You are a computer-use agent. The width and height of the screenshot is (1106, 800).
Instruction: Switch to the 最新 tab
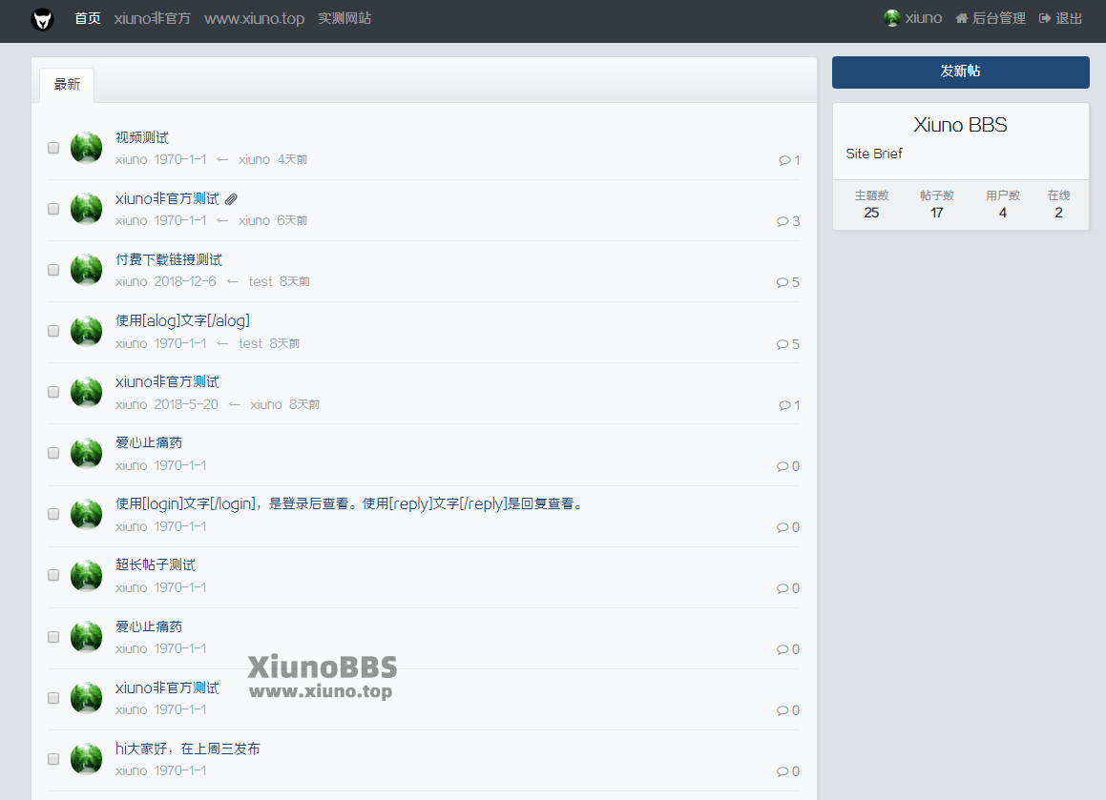point(67,85)
